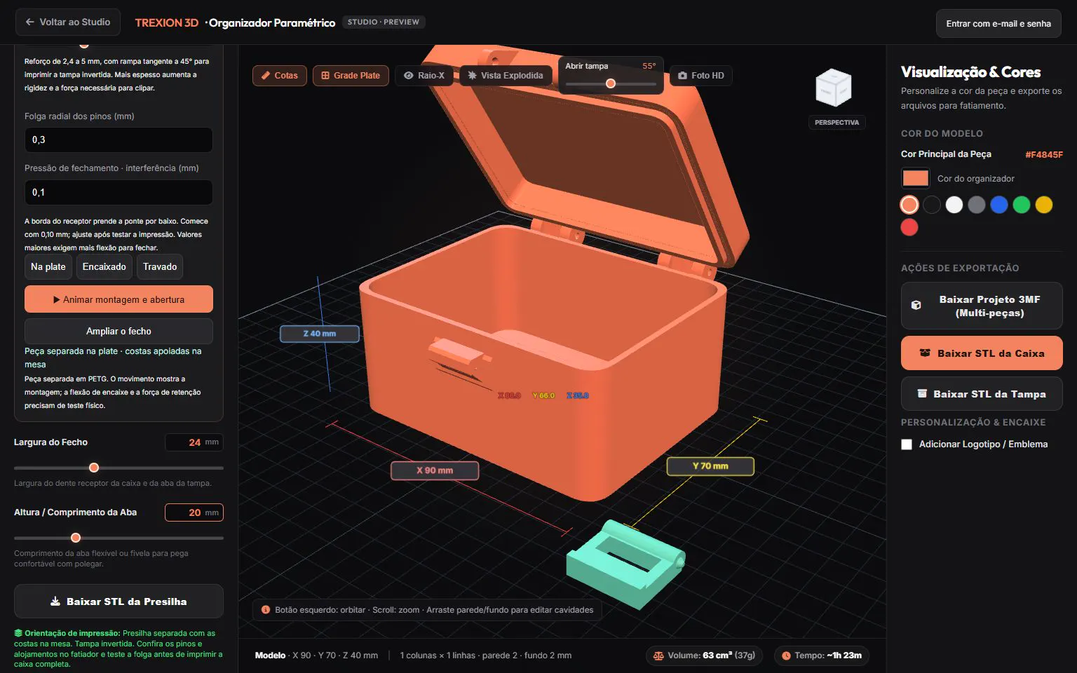1077x673 pixels.
Task: Click the perspective view cube
Action: (x=833, y=88)
